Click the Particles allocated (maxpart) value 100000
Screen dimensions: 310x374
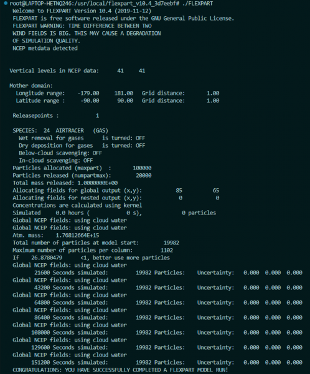(x=142, y=168)
